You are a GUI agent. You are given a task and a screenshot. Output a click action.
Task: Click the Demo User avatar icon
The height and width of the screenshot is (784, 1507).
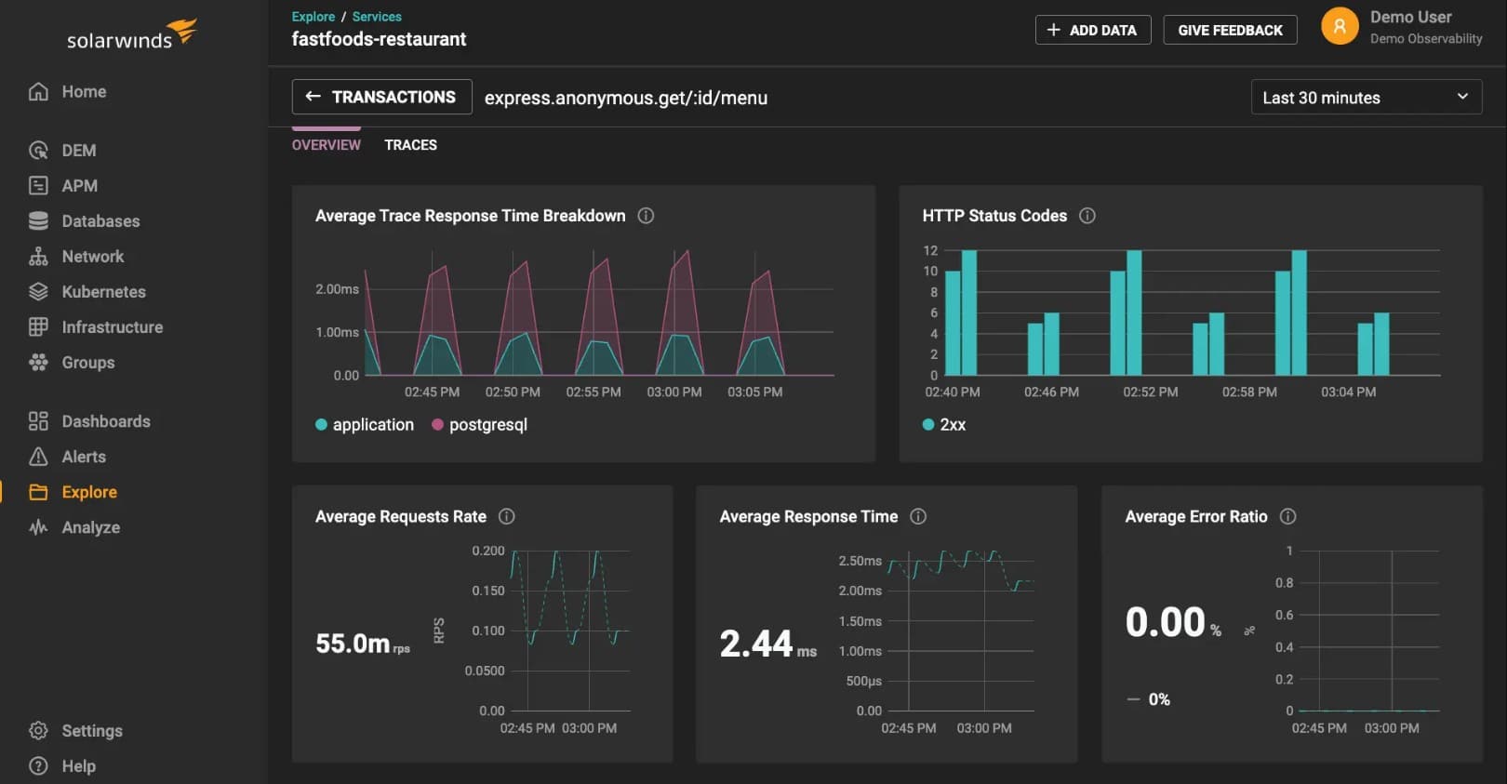click(x=1340, y=26)
